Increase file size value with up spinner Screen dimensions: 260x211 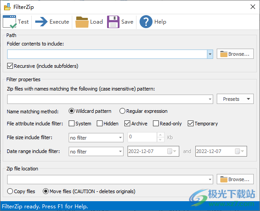point(161,135)
